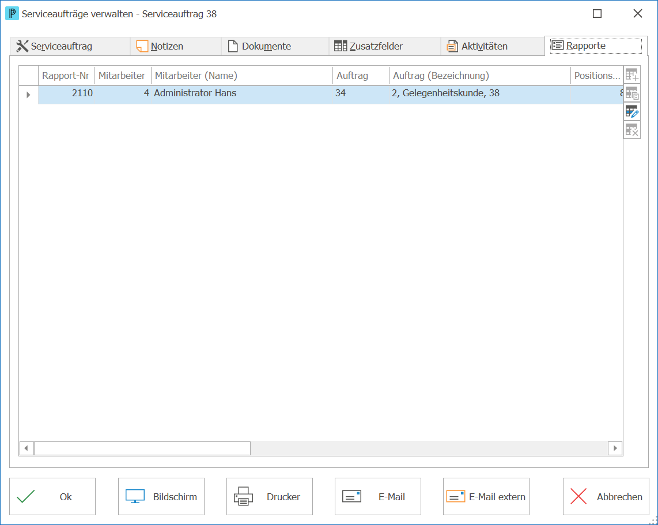The width and height of the screenshot is (658, 525).
Task: Click the horizontal scrollbar right arrow
Action: tap(615, 448)
